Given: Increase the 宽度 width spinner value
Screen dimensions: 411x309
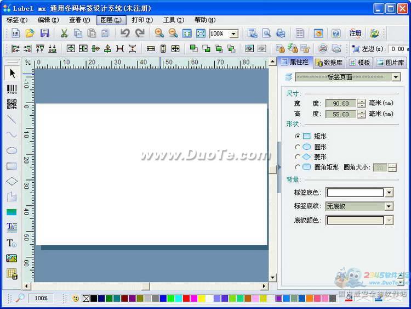Looking at the screenshot, I should (362, 102).
